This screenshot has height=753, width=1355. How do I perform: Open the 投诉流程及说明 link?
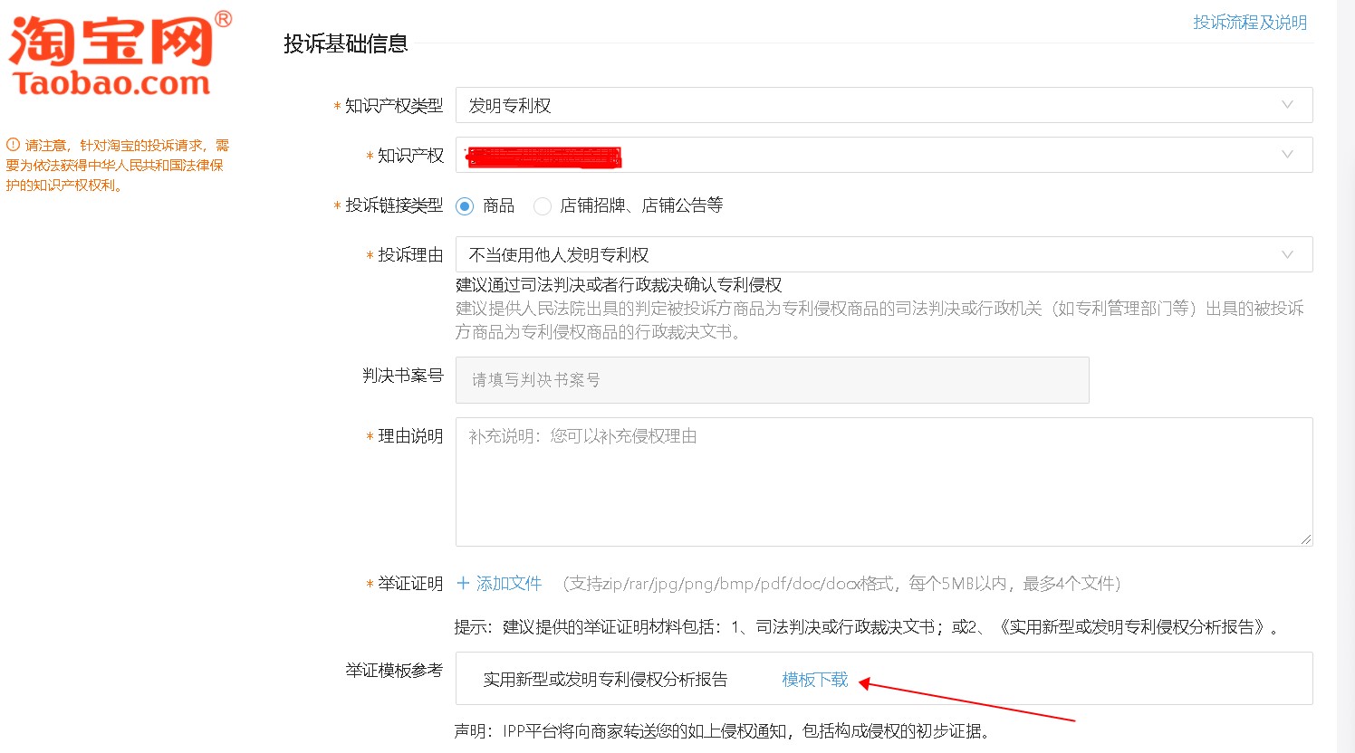1249,23
